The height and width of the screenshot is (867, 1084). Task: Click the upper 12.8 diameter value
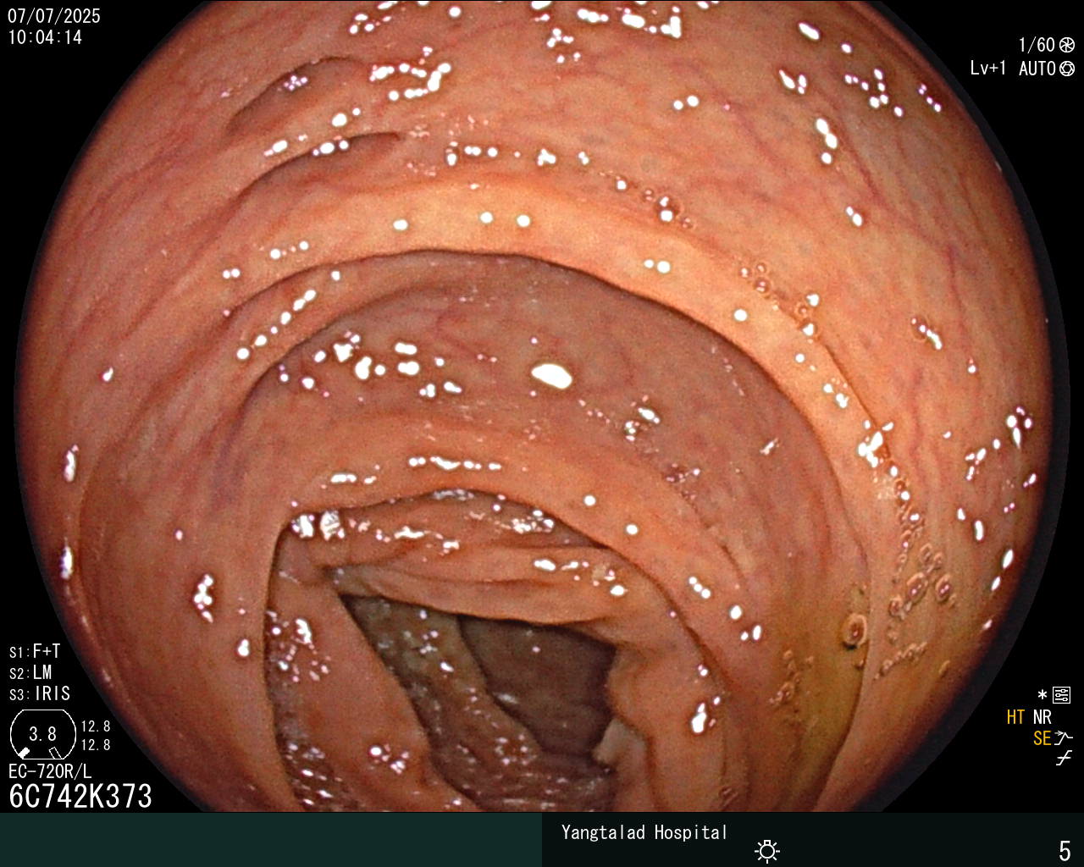click(96, 726)
